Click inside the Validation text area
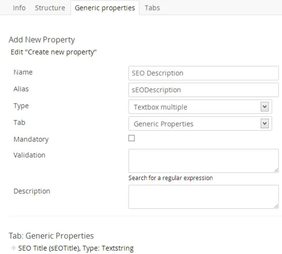This screenshot has height=254, width=282. [203, 160]
